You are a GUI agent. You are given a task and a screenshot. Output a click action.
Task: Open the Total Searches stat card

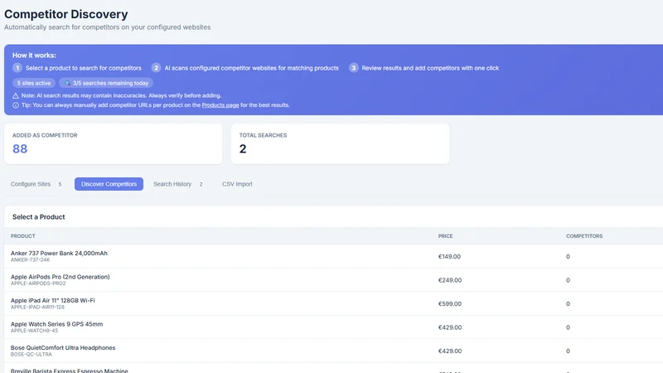pyautogui.click(x=340, y=143)
